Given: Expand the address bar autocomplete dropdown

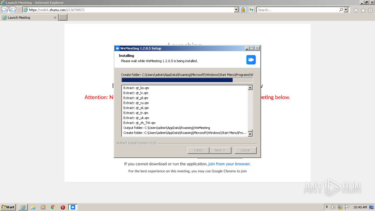Looking at the screenshot, I should click(x=236, y=10).
